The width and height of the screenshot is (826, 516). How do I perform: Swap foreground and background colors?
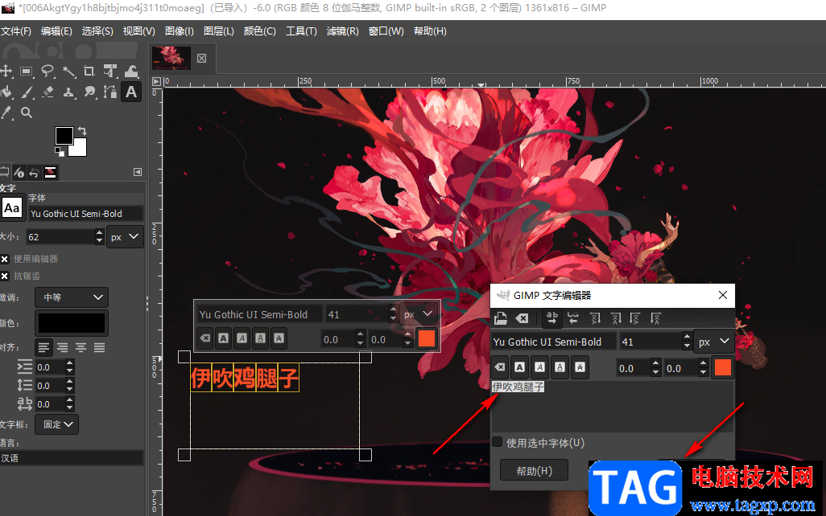[81, 130]
